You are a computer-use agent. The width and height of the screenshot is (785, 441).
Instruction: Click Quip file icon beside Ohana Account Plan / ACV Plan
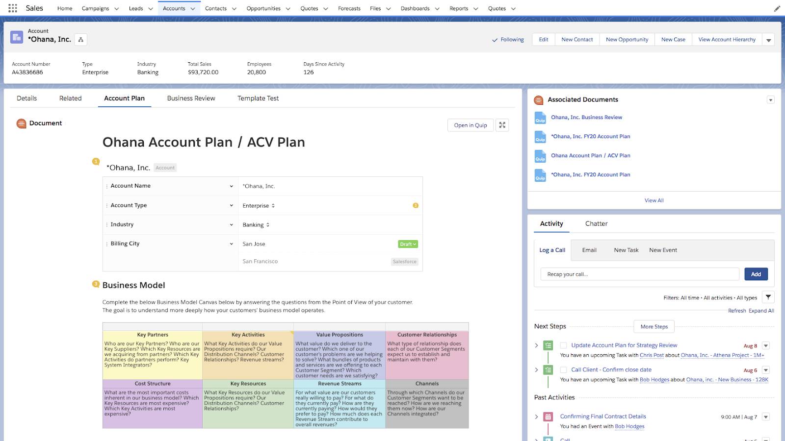click(x=540, y=156)
